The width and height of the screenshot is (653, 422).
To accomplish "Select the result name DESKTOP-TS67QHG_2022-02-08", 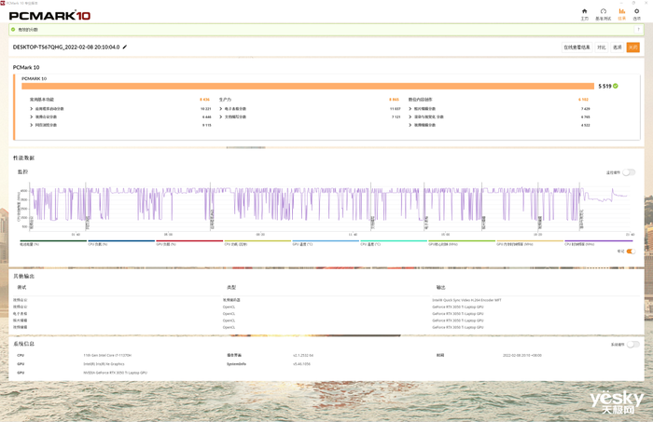I will (66, 47).
